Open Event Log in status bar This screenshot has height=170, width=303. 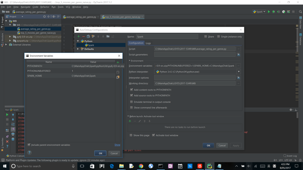tap(290, 156)
